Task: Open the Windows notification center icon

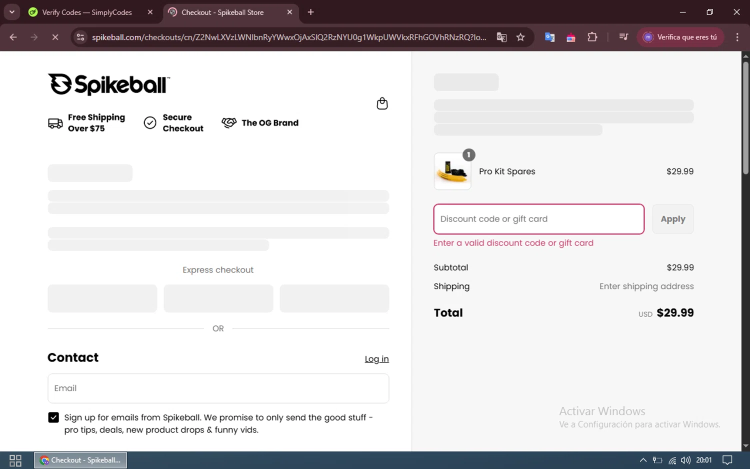Action: pyautogui.click(x=727, y=460)
